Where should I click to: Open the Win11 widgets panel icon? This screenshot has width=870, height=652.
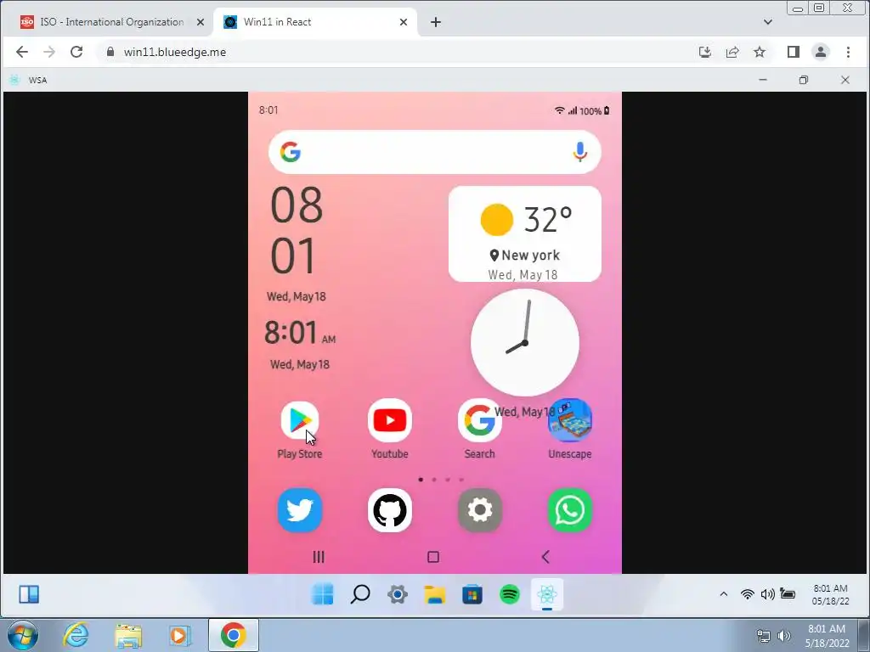pos(29,594)
